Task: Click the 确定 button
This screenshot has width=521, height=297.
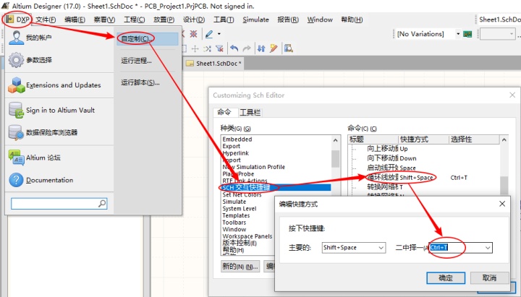Action: pyautogui.click(x=446, y=277)
